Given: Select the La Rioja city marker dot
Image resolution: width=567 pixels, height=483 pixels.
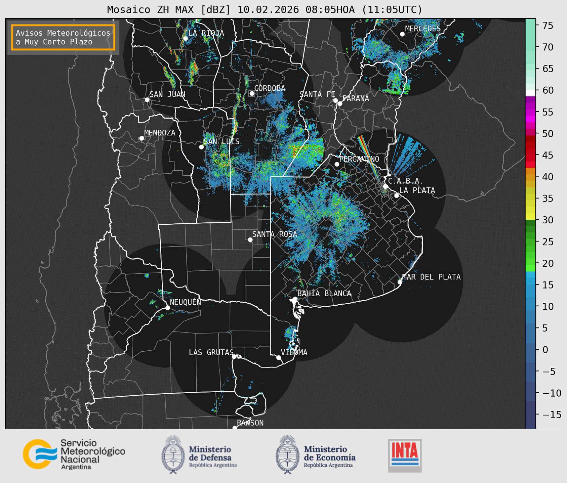Looking at the screenshot, I should pos(185,38).
